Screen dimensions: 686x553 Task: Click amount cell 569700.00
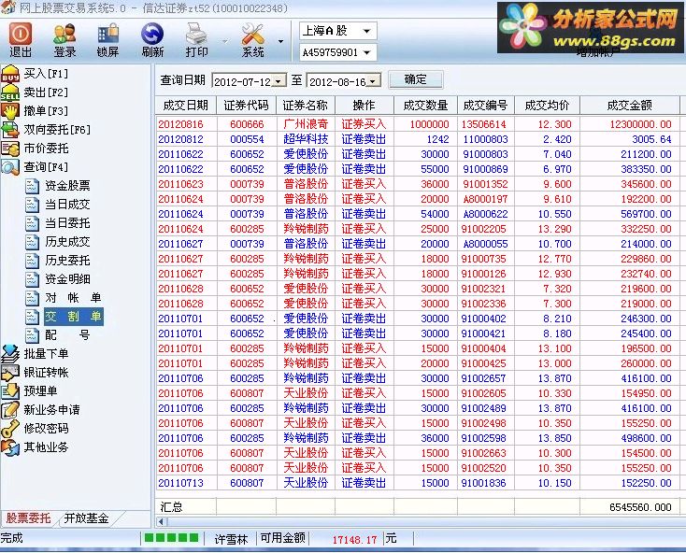click(646, 214)
